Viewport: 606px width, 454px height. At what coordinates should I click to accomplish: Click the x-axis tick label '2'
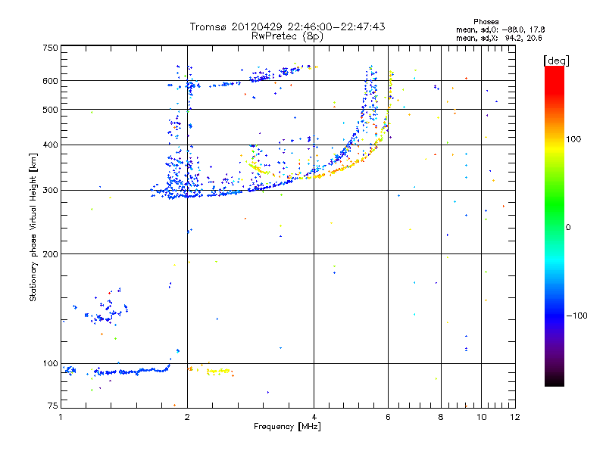187,417
